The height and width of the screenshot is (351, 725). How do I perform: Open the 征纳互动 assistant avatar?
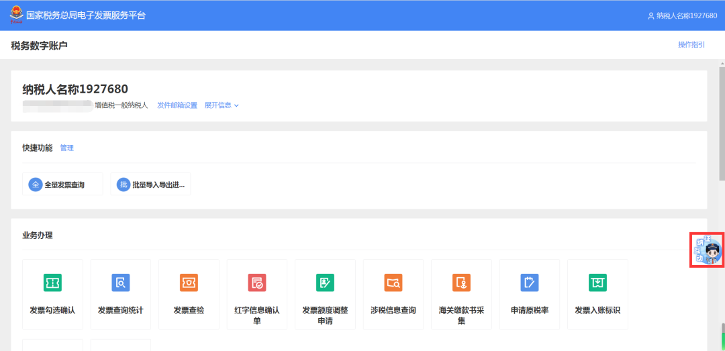707,249
